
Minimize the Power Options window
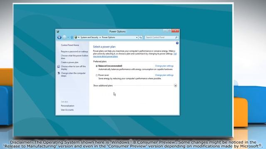pos(165,31)
